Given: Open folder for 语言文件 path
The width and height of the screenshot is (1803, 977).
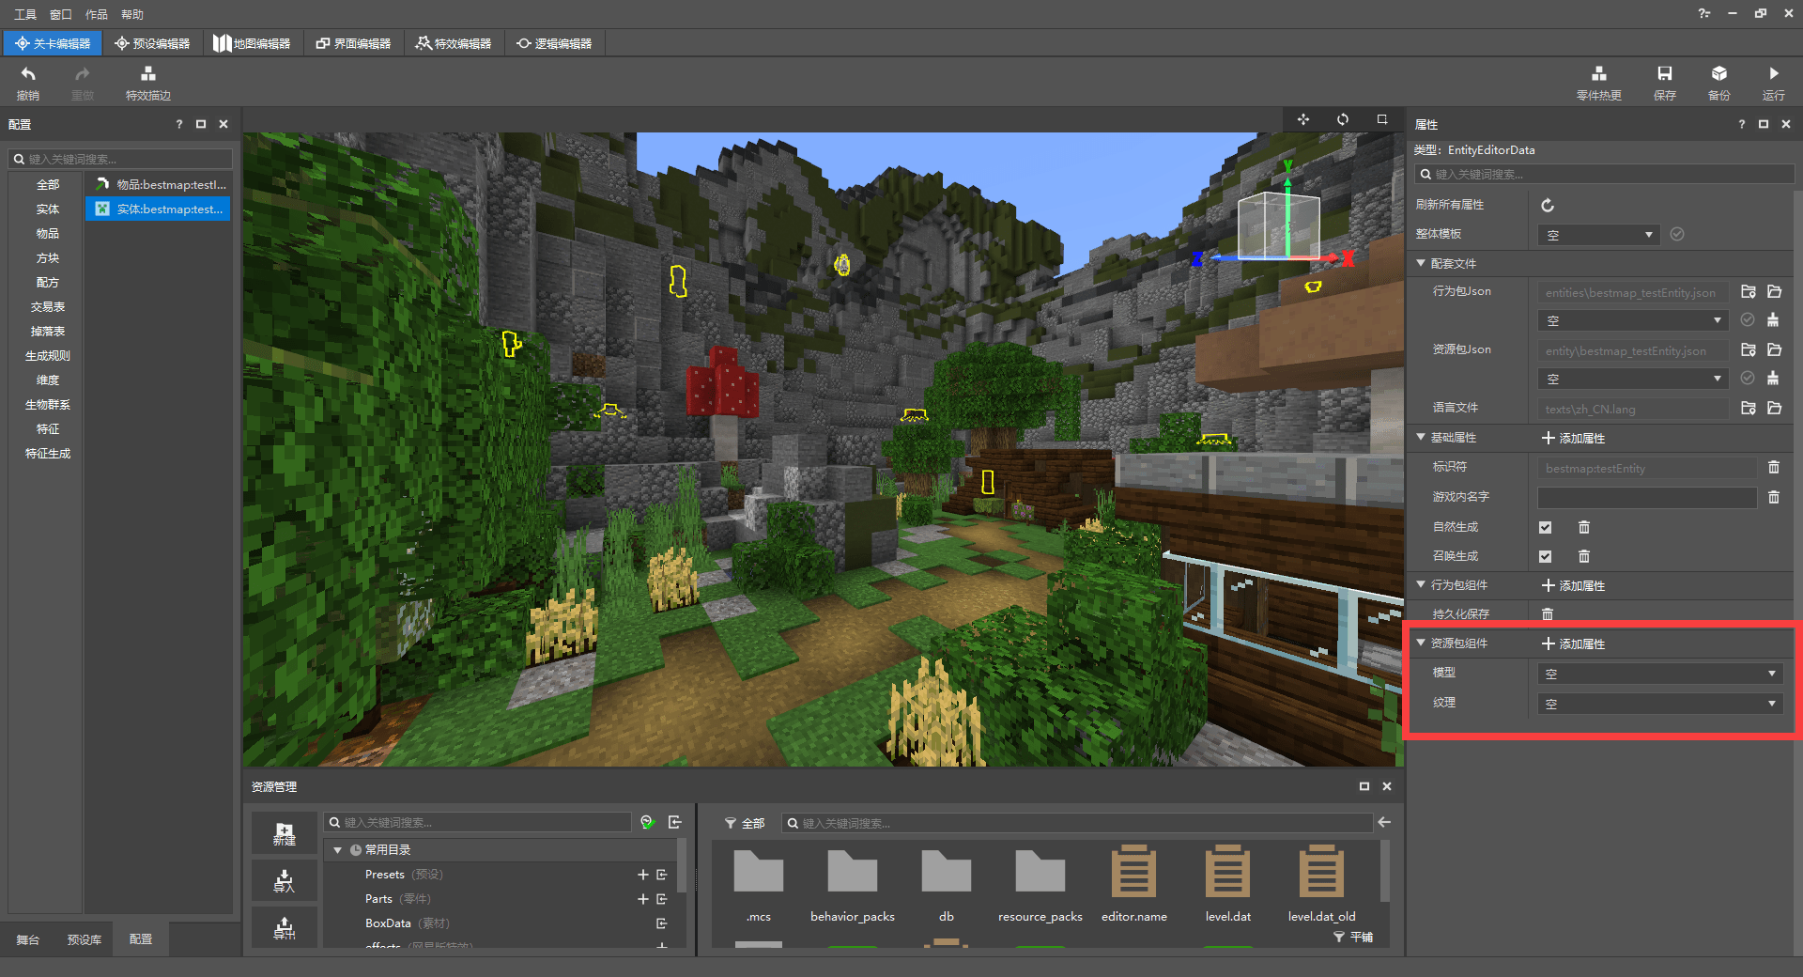Looking at the screenshot, I should 1774,409.
